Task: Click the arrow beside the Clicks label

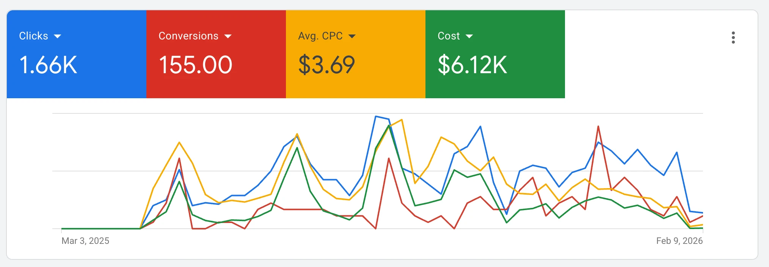Action: (x=58, y=36)
